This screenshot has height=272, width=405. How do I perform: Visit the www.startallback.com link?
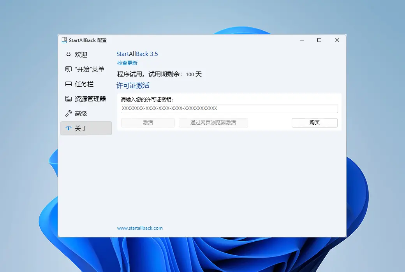click(x=139, y=228)
